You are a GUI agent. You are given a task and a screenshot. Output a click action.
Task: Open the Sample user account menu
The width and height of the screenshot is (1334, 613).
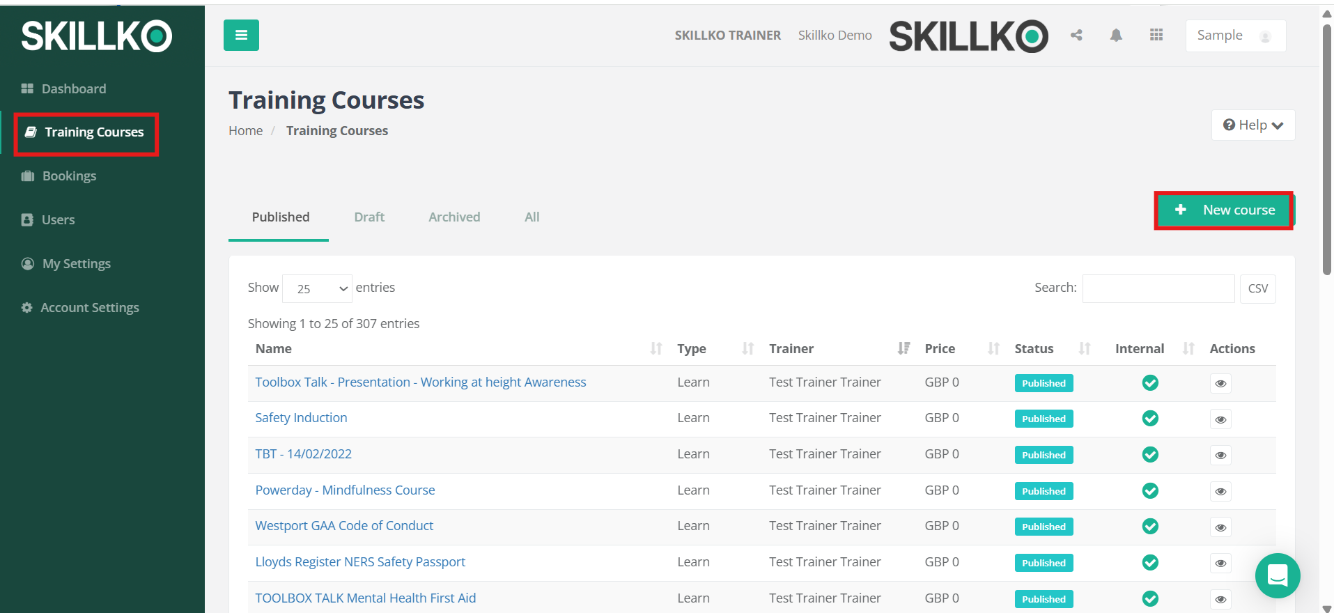(1235, 36)
